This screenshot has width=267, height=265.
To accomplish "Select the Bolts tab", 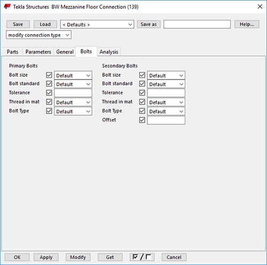I will (x=86, y=51).
